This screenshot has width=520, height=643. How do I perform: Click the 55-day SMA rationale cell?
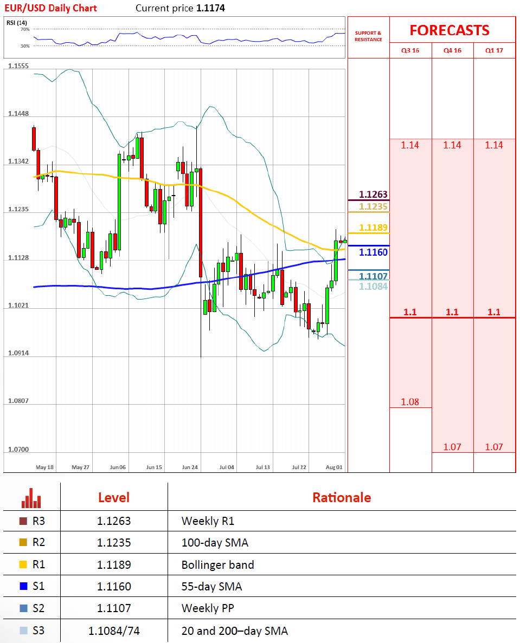click(x=211, y=587)
